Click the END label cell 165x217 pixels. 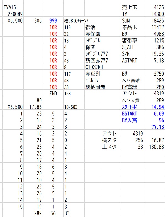53,94
